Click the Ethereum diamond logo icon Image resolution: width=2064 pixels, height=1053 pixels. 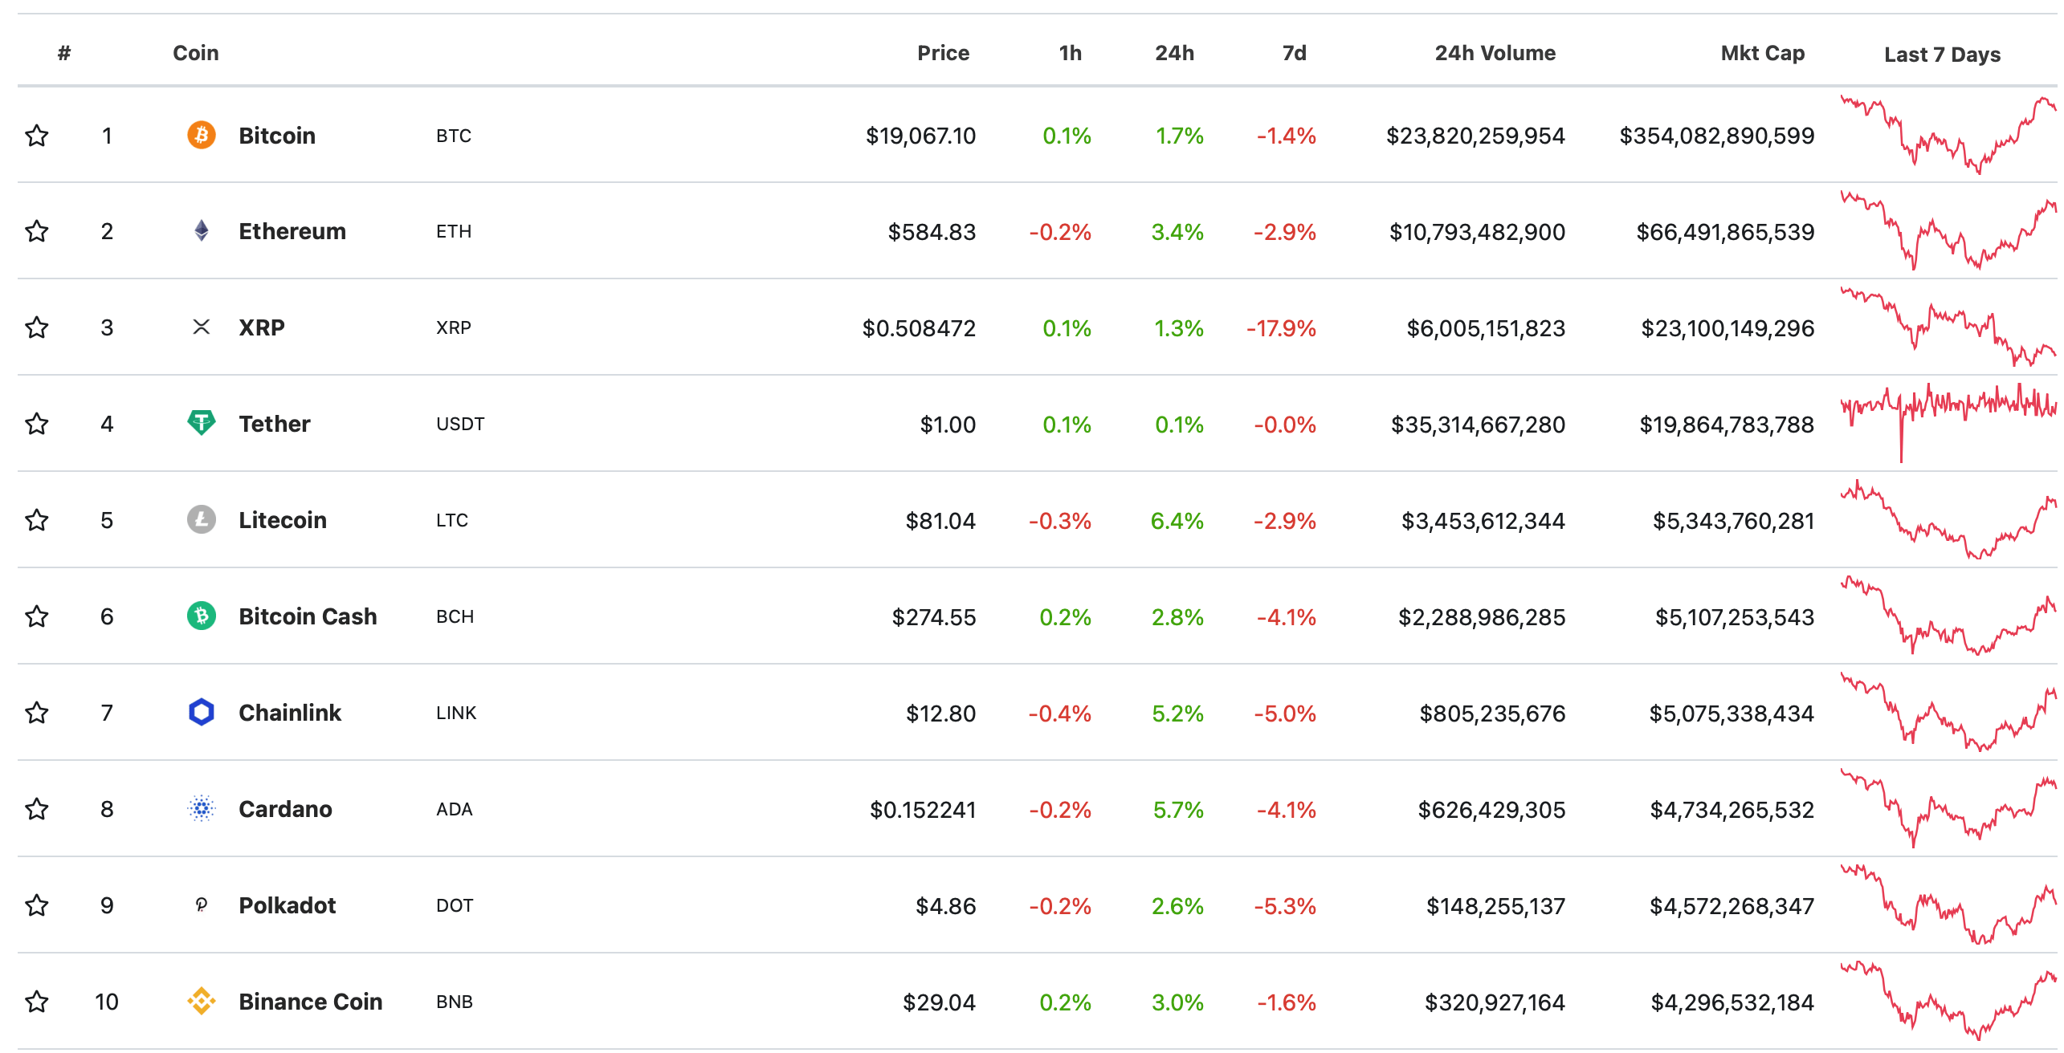coord(202,231)
